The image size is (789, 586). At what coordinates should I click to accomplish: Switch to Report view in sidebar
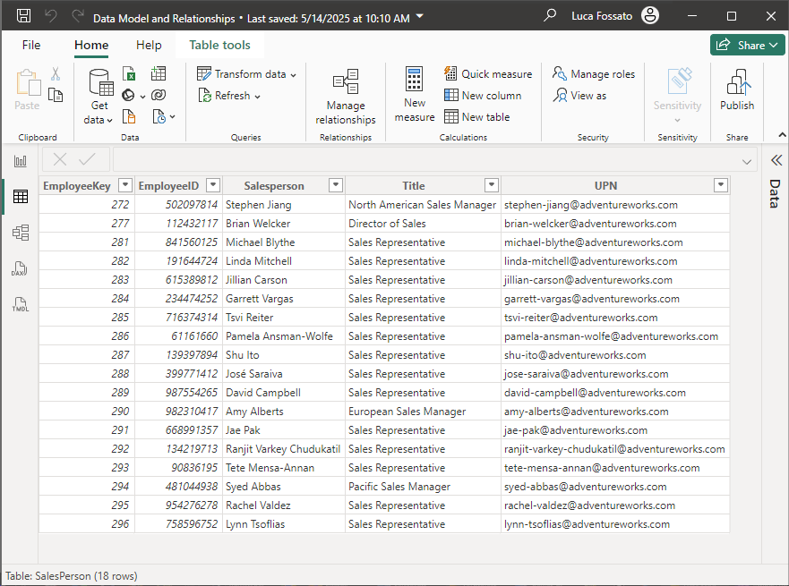coord(20,161)
